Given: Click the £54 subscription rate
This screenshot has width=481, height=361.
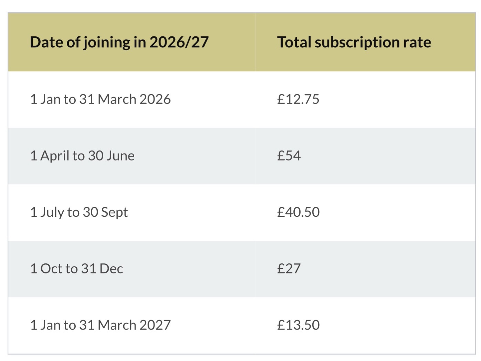Looking at the screenshot, I should [289, 156].
